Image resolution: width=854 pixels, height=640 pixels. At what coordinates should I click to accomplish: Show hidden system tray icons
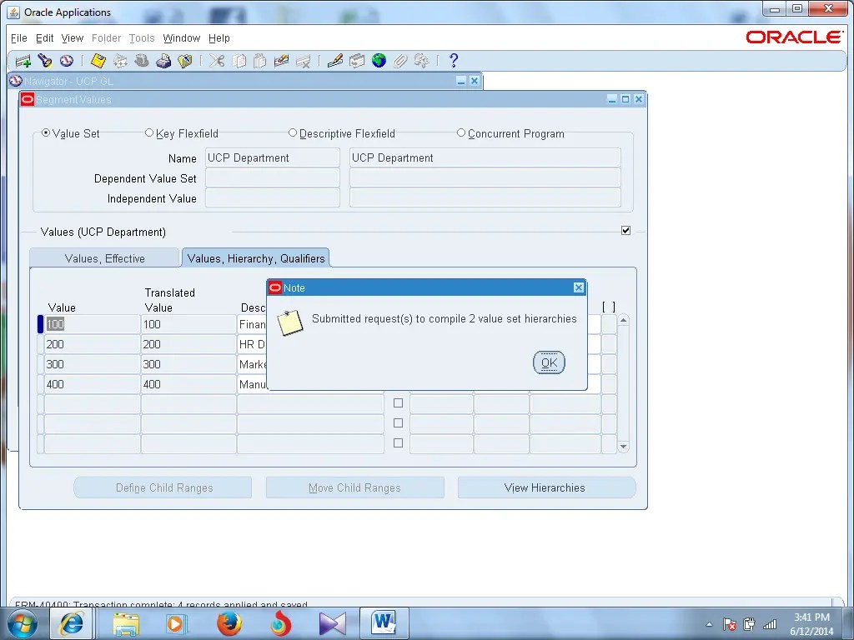709,624
